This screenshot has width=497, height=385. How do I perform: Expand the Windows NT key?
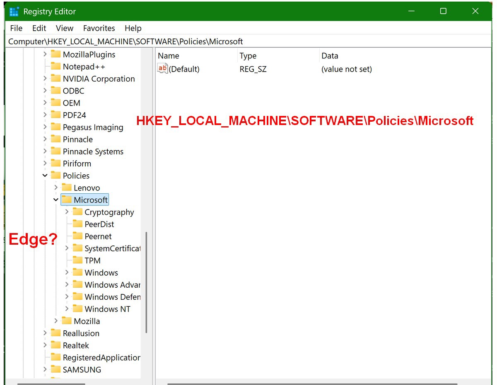pyautogui.click(x=67, y=309)
